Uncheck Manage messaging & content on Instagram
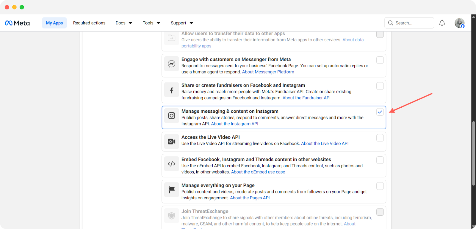476x229 pixels. point(380,112)
